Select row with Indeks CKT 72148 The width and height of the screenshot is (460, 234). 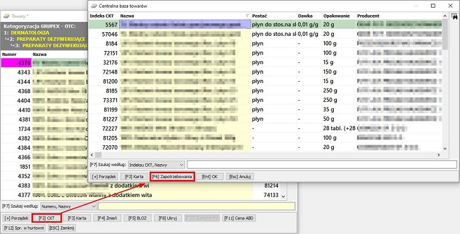266,72
